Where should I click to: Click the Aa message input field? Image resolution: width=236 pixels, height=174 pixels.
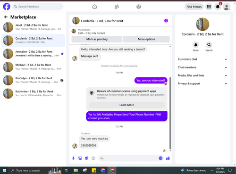(128, 158)
